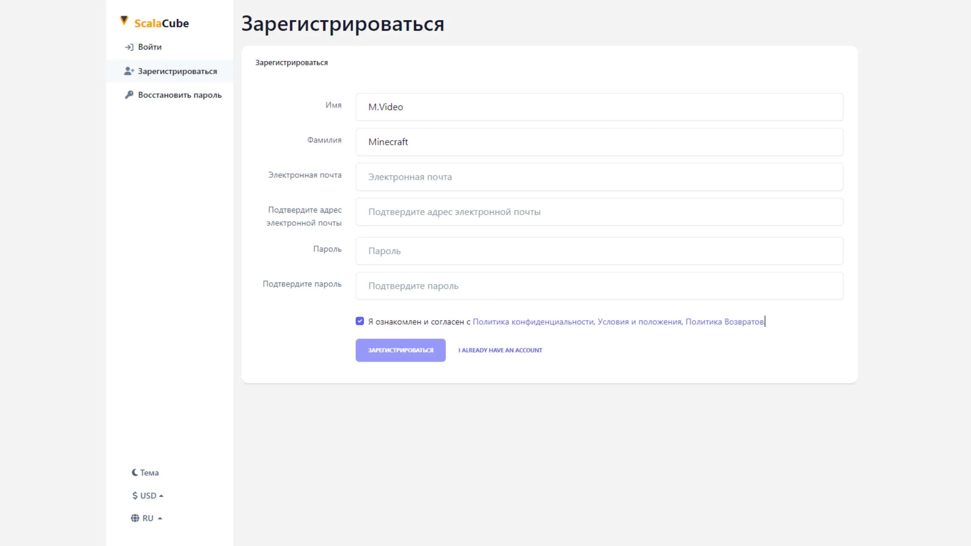Focus the Электронная почта input field
The image size is (971, 546).
(599, 177)
